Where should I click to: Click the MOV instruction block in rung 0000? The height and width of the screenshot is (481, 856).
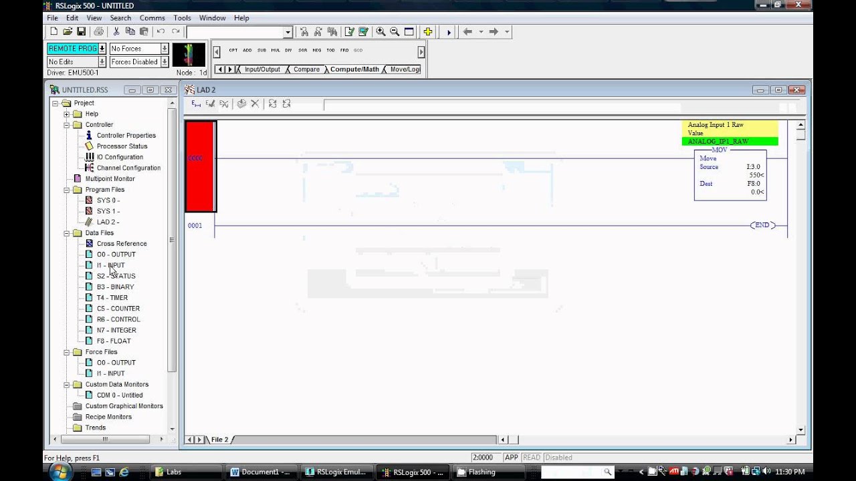point(730,174)
